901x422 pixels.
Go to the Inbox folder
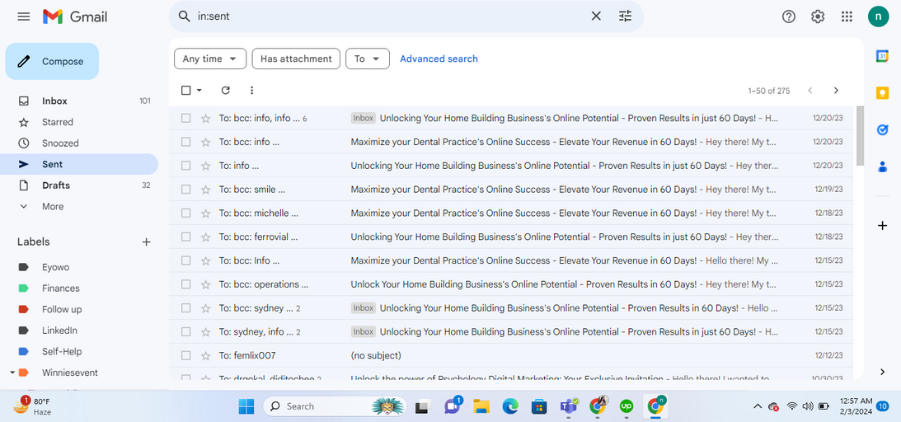[55, 101]
